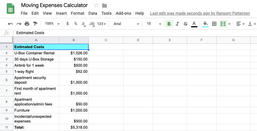Open the Add-ons menu
Viewport: 257px width, 131px height.
coord(124,13)
